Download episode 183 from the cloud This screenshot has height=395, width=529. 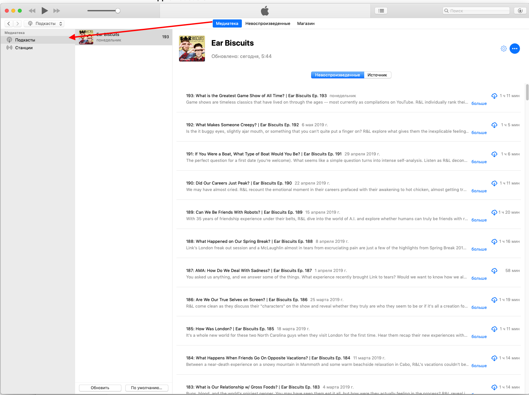click(494, 387)
